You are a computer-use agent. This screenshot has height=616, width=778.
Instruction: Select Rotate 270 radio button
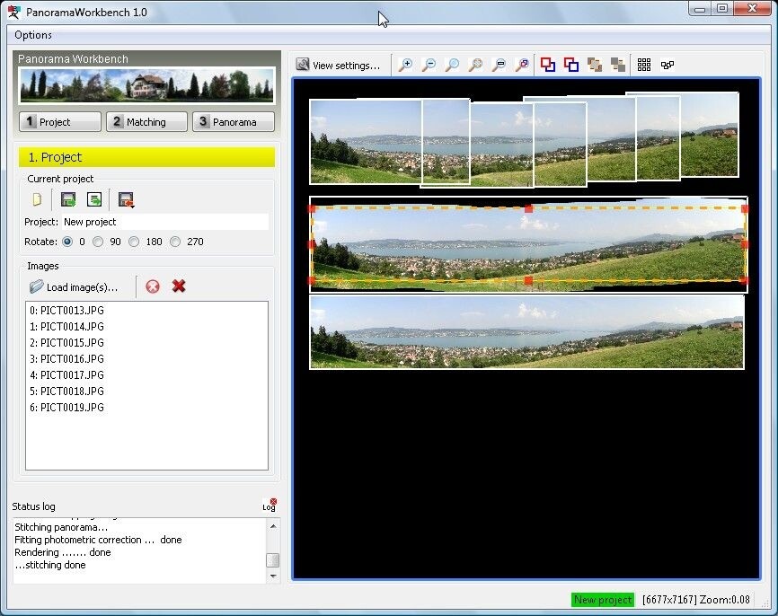coord(175,242)
